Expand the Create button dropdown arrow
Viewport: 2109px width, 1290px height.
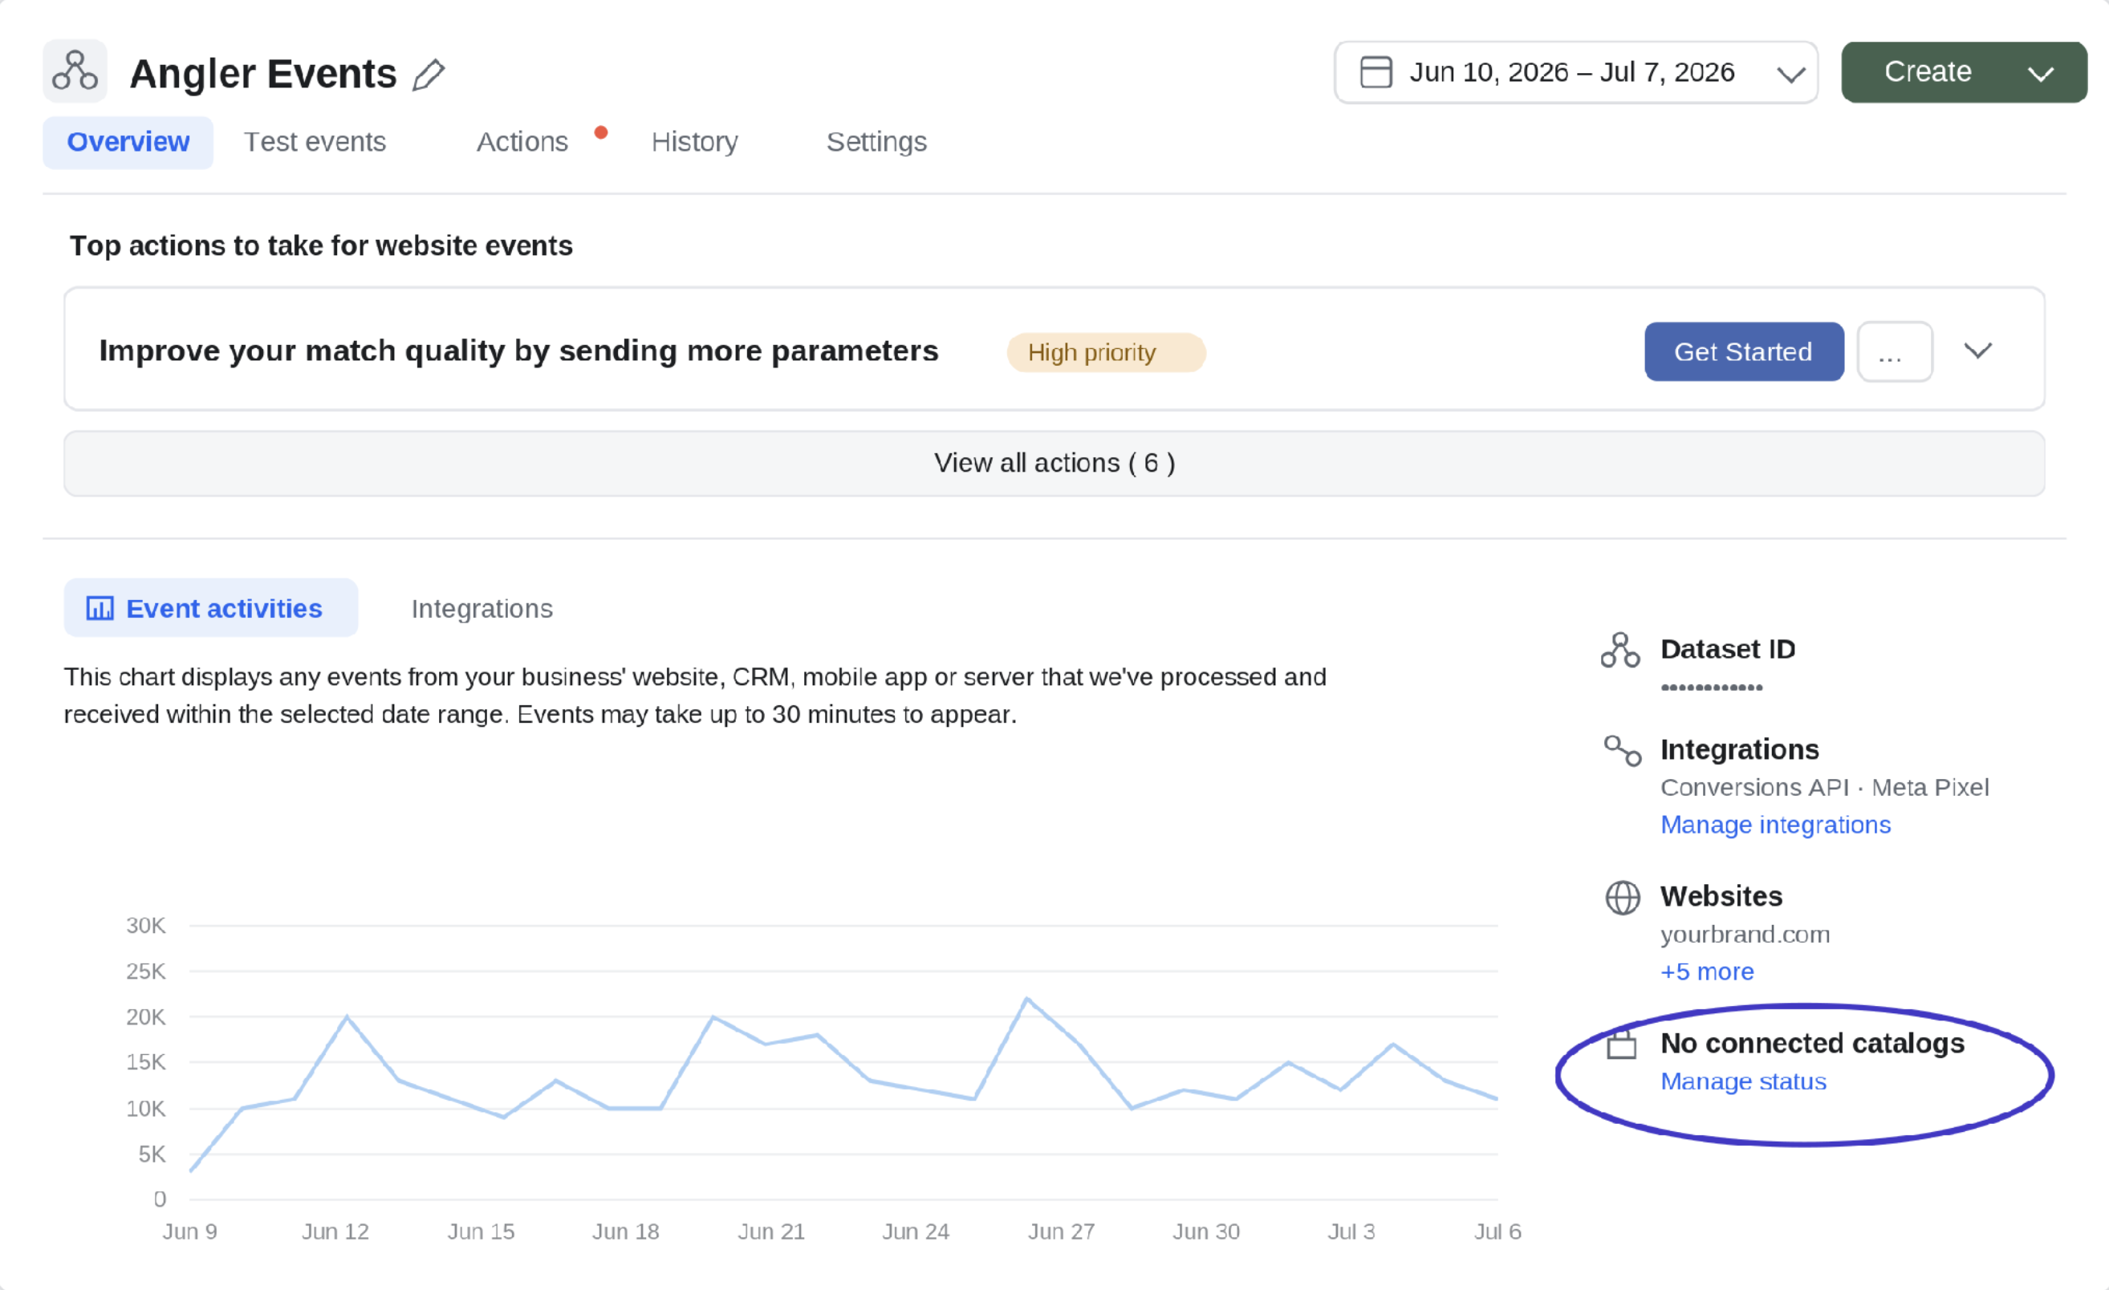point(2041,74)
